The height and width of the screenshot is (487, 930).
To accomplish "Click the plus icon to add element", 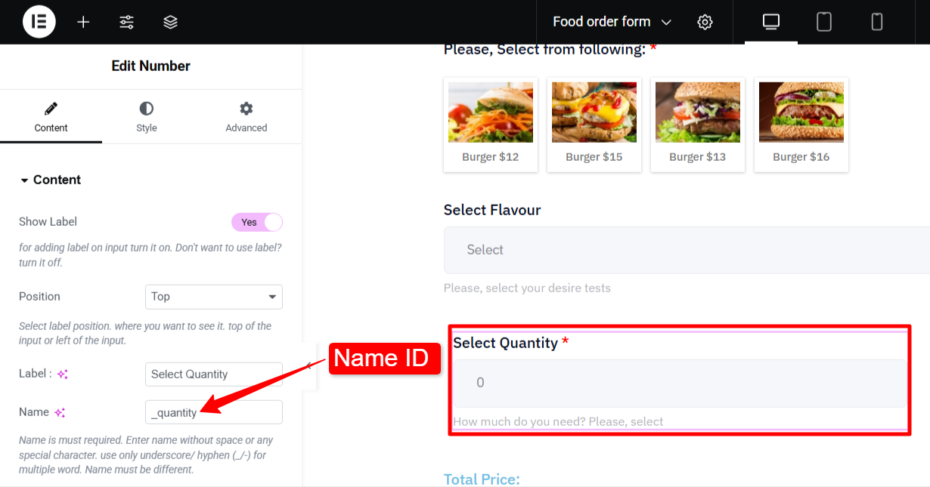I will coord(83,22).
